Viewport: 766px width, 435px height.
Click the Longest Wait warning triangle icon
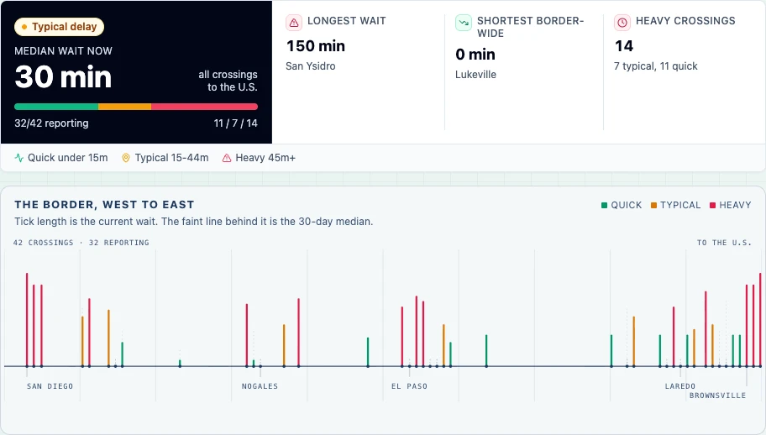coord(294,23)
